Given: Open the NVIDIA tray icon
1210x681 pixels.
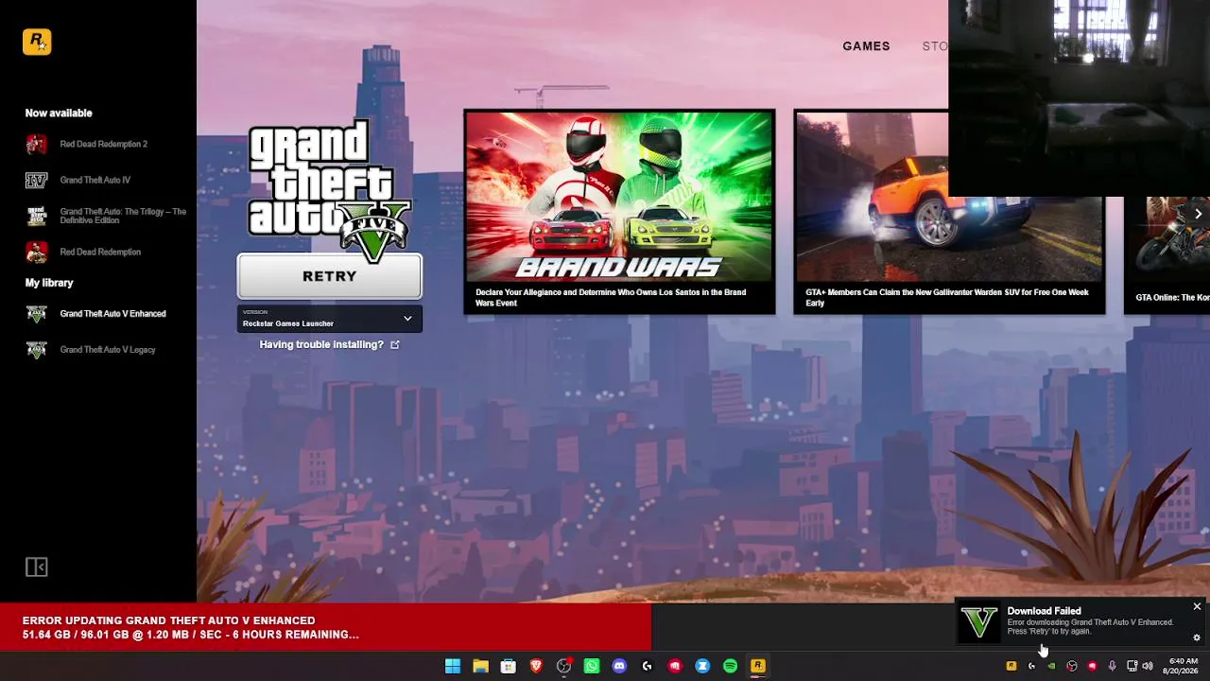Looking at the screenshot, I should point(1051,666).
